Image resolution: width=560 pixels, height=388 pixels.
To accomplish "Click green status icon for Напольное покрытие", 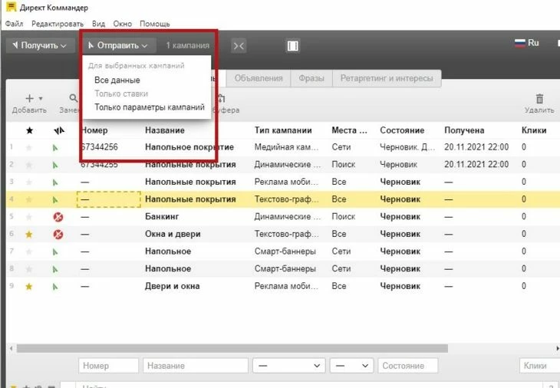I will [55, 148].
